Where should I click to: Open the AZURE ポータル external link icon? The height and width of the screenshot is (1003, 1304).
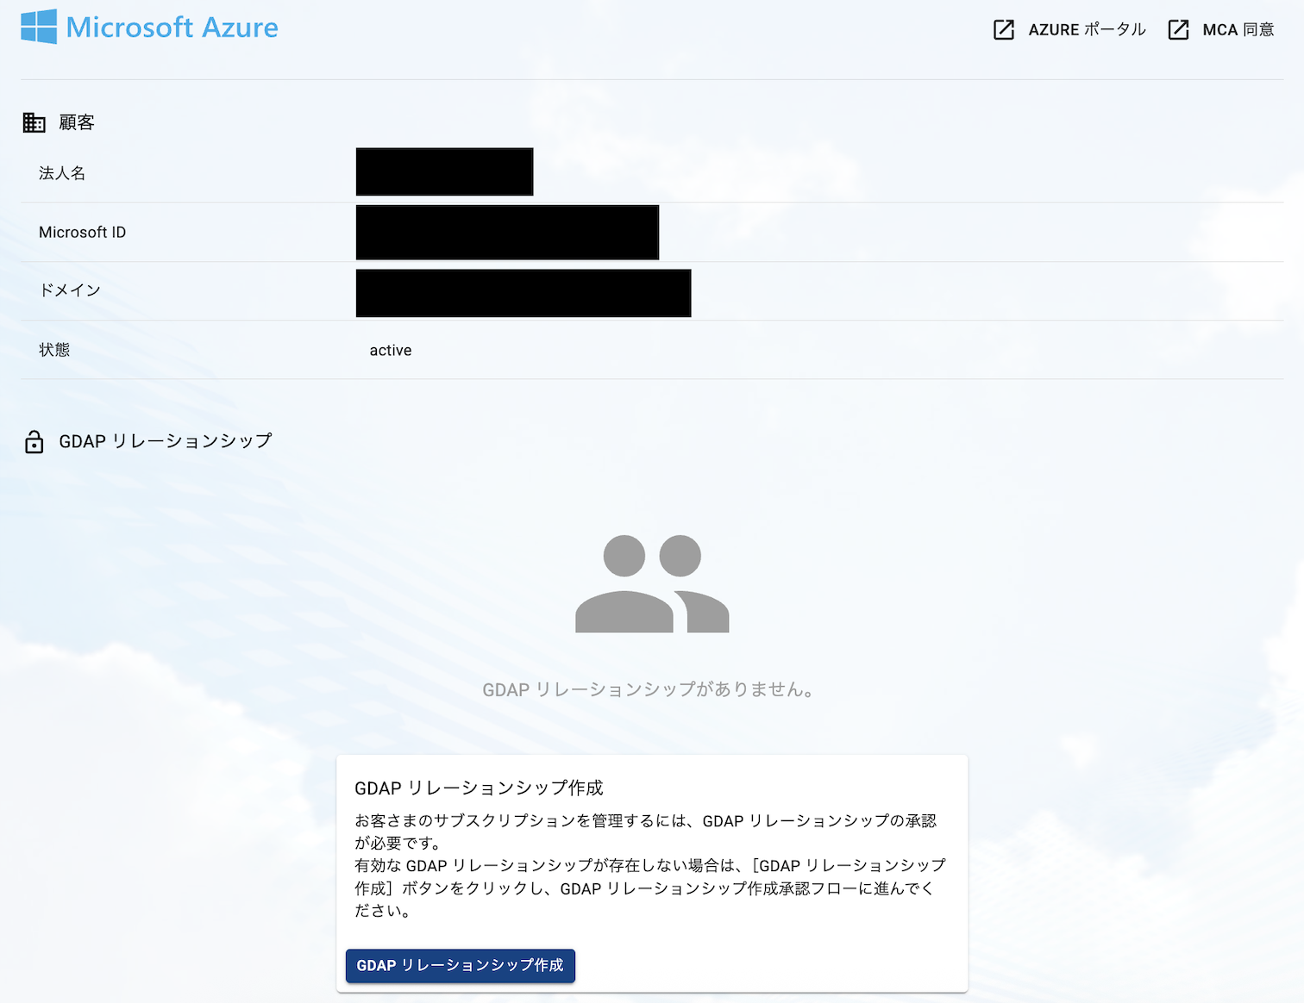coord(1004,30)
